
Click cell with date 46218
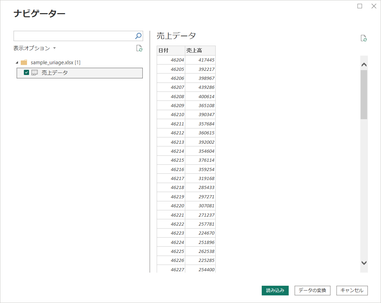pyautogui.click(x=171, y=188)
